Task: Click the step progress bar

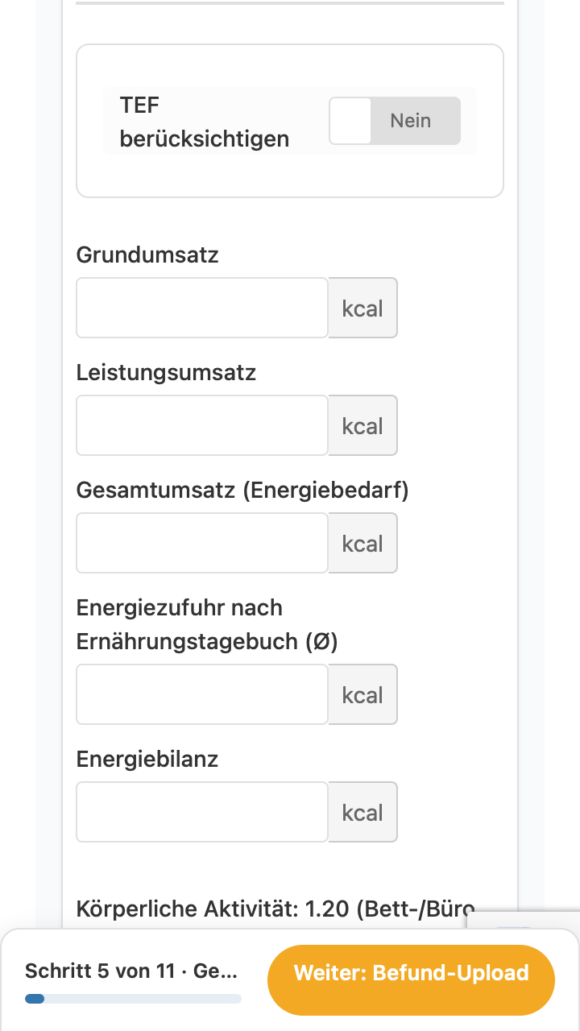Action: (x=133, y=999)
